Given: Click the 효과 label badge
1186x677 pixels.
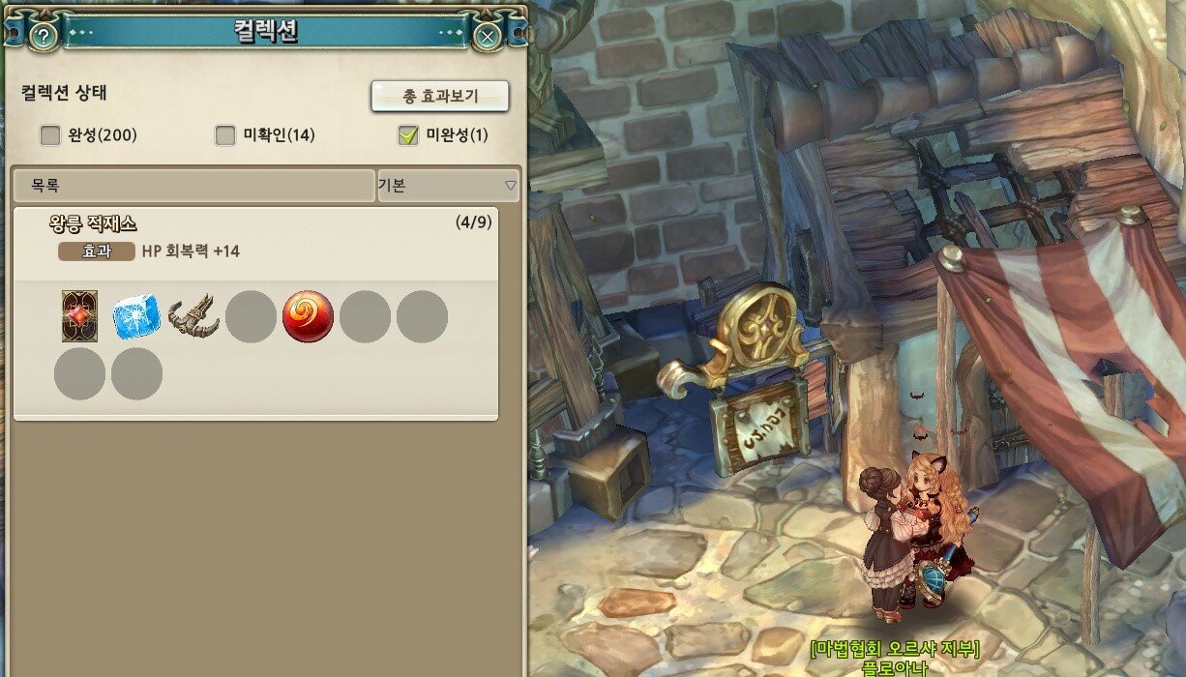Looking at the screenshot, I should (x=96, y=251).
